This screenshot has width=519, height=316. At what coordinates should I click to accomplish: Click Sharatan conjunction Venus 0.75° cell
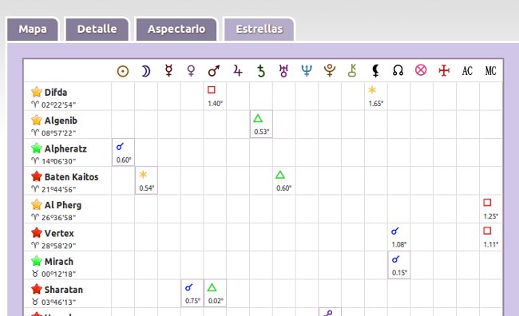(x=192, y=294)
